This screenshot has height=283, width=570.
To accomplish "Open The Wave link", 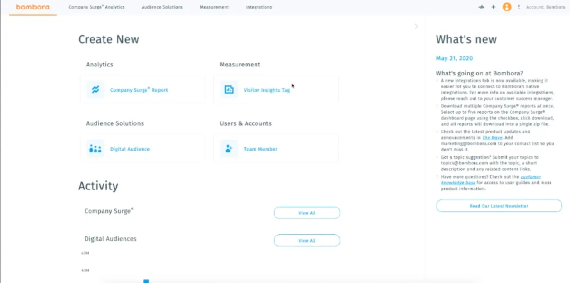I will [x=493, y=137].
